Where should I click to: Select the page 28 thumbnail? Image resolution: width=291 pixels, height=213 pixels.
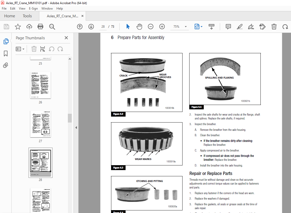[40, 163]
